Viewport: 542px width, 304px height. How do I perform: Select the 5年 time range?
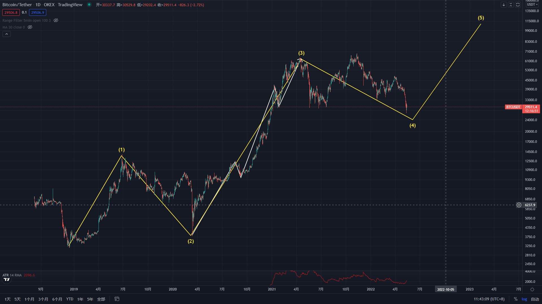(x=90, y=299)
